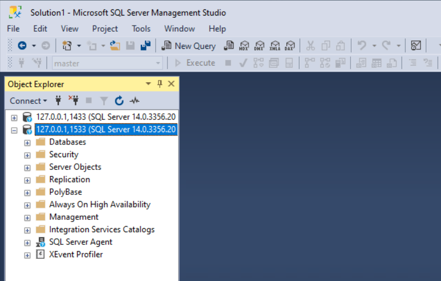Click the Copy icon in toolbar
Screen dimensions: 441x281
click(x=326, y=46)
